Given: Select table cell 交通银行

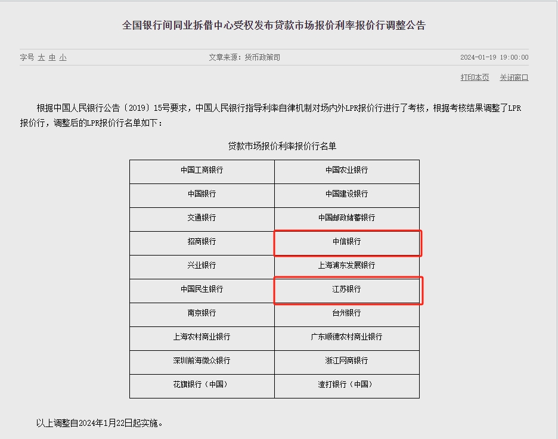Looking at the screenshot, I should (201, 219).
